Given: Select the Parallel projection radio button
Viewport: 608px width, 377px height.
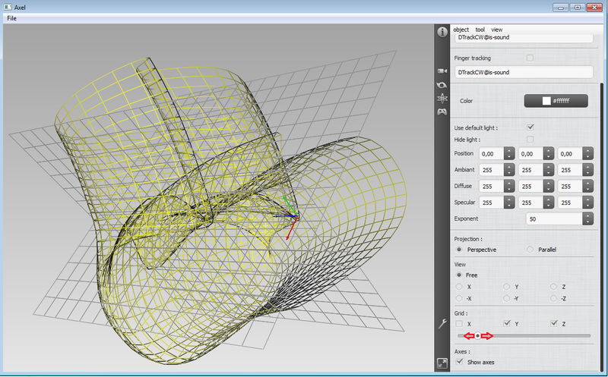Looking at the screenshot, I should click(x=530, y=250).
